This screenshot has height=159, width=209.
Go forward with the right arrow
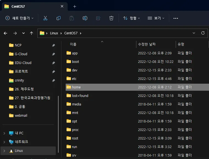point(15,33)
